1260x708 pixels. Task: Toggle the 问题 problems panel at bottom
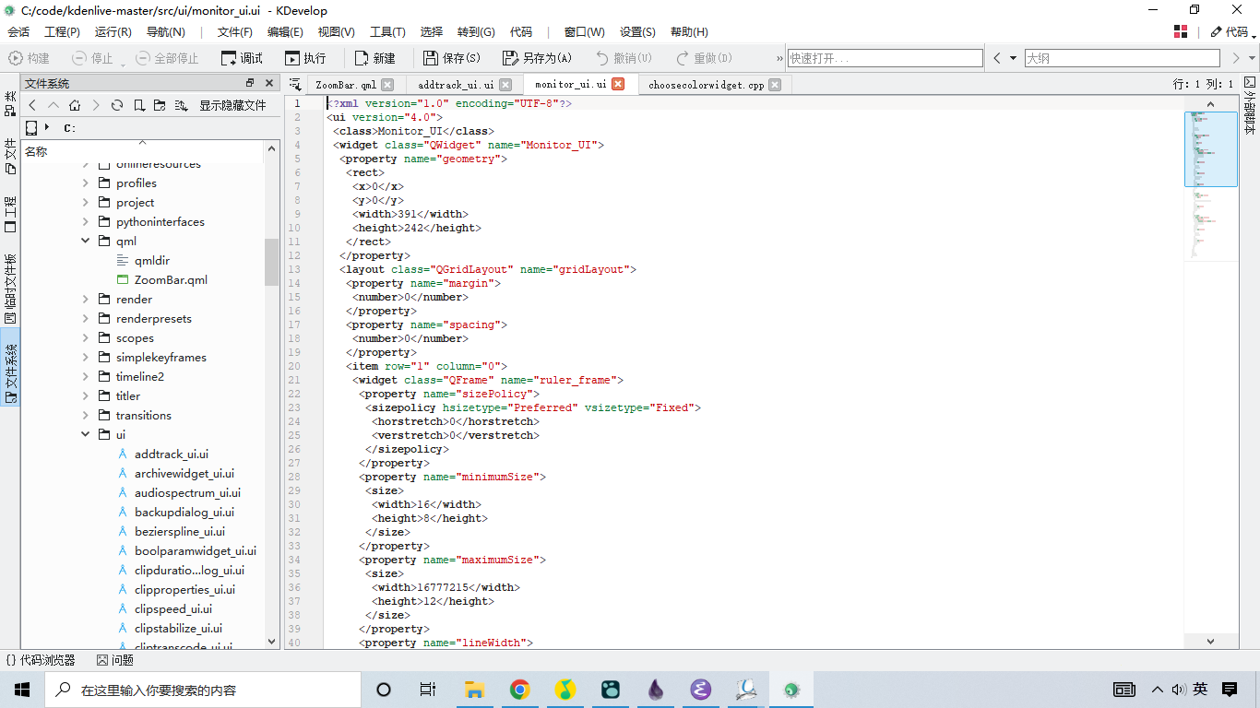point(115,660)
